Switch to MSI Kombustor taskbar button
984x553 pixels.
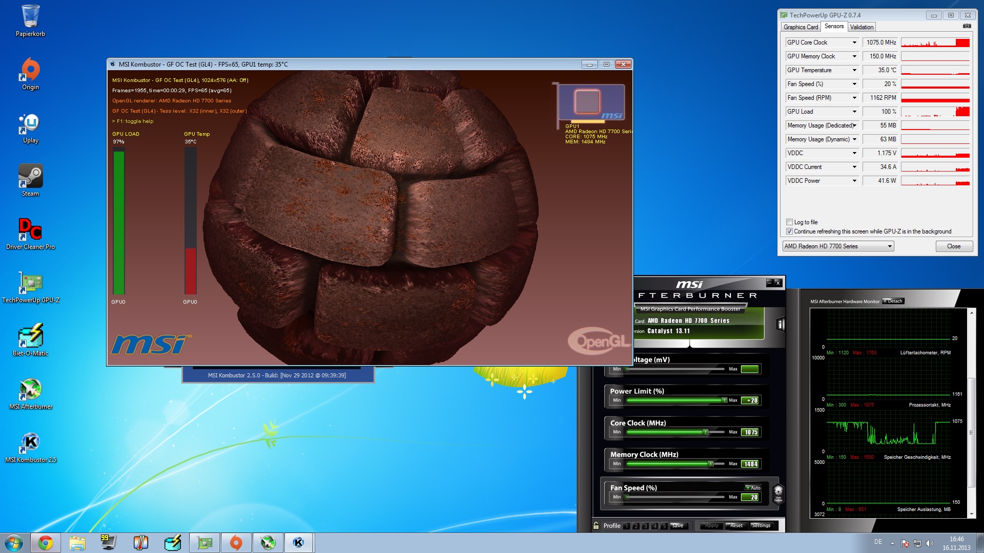(x=299, y=543)
